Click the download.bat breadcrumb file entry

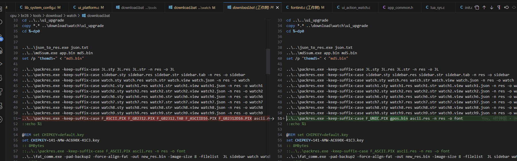[96, 15]
